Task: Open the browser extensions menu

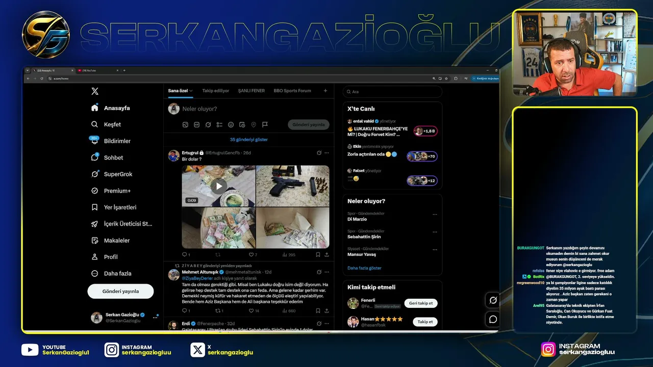Action: coord(455,78)
